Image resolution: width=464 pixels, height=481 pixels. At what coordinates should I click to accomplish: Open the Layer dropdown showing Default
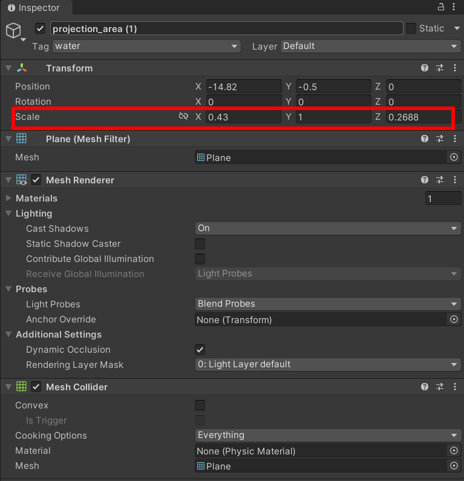pos(370,47)
